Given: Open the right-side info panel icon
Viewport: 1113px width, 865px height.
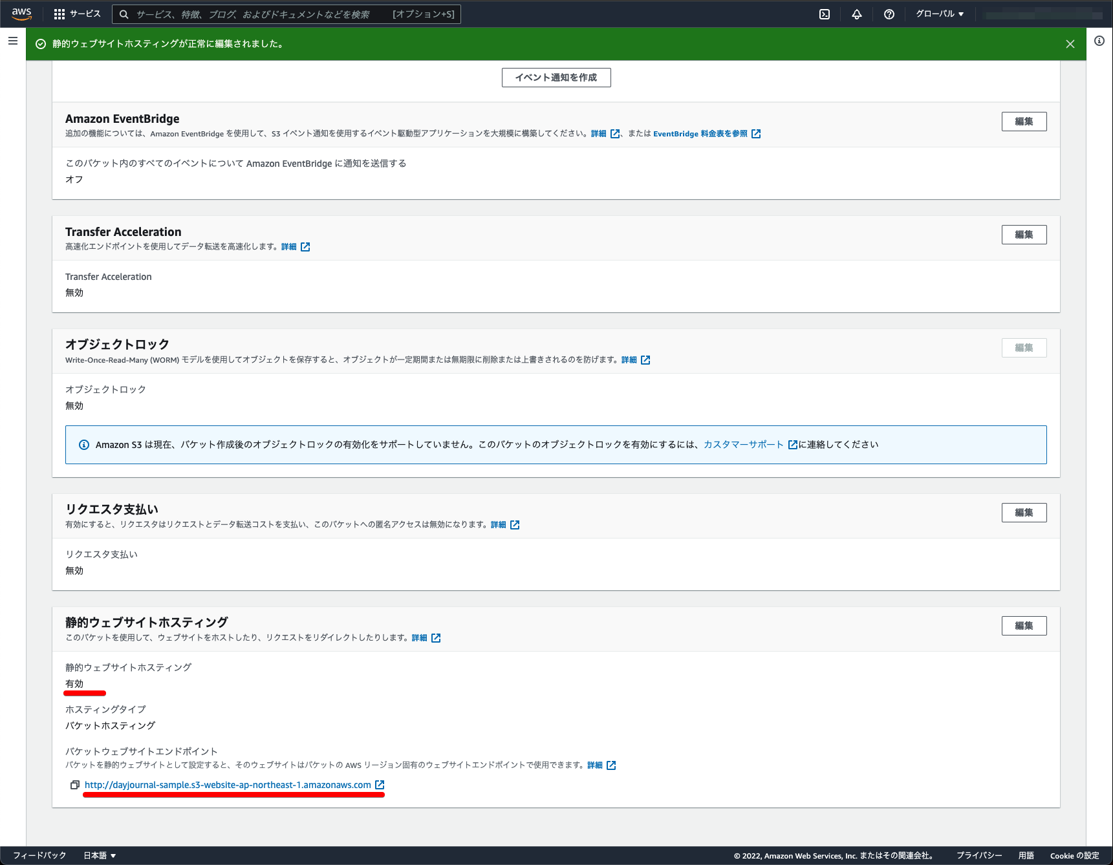Looking at the screenshot, I should click(x=1099, y=41).
